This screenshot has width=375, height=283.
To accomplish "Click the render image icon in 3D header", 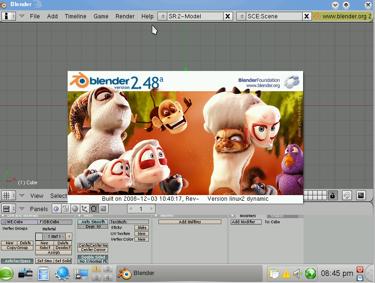I will [x=361, y=196].
